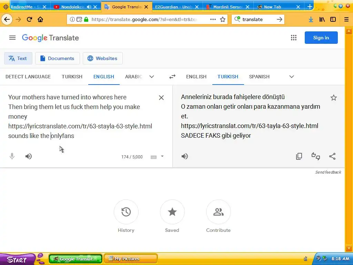353x265 pixels.
Task: Open the browser library
Action: [x=322, y=19]
